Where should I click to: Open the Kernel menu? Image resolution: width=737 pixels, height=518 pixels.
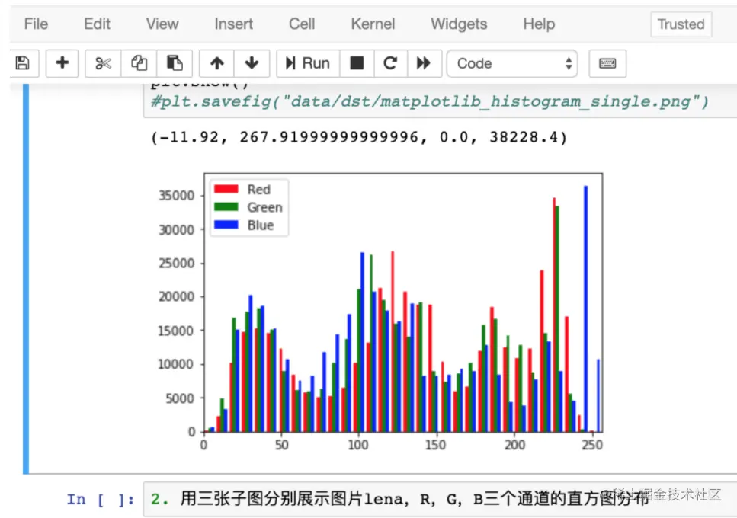point(373,24)
